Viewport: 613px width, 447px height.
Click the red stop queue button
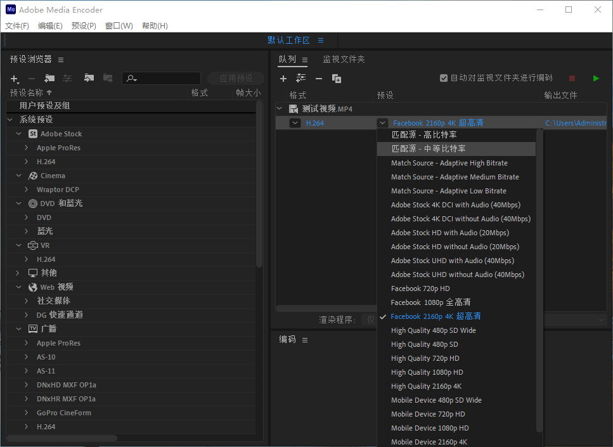click(x=572, y=78)
